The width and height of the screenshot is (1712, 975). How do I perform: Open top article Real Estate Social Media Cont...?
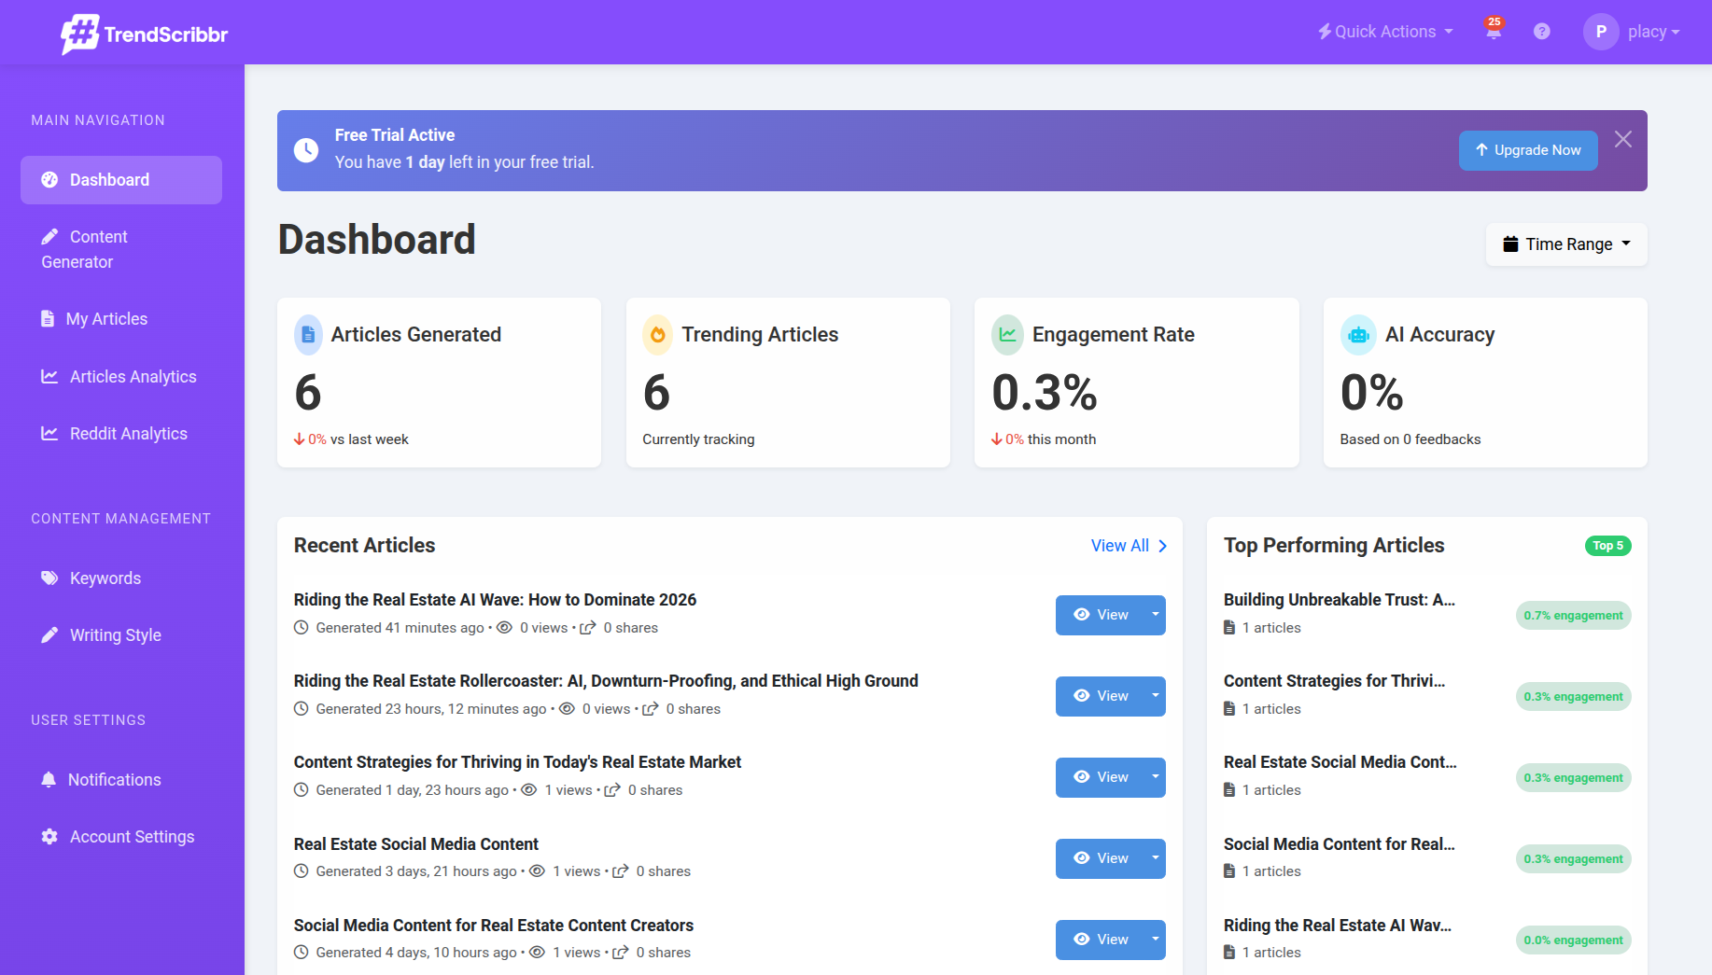tap(1340, 762)
